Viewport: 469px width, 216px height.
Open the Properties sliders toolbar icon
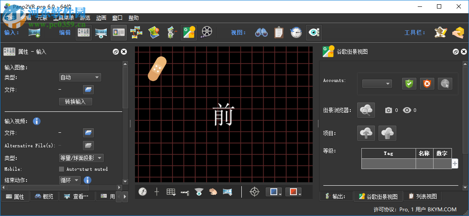point(84,32)
